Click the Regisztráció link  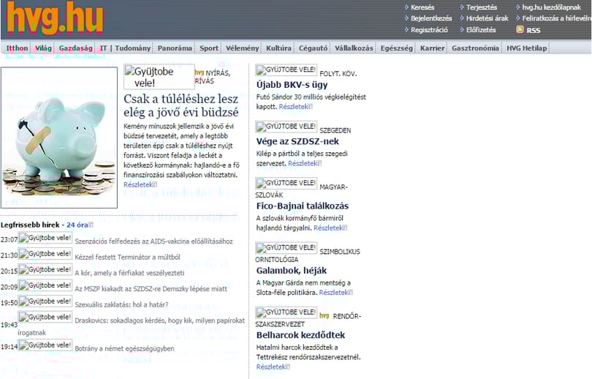tap(429, 29)
